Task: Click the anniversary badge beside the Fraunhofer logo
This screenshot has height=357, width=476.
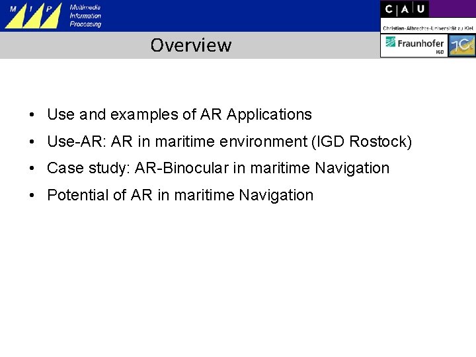Action: 461,45
